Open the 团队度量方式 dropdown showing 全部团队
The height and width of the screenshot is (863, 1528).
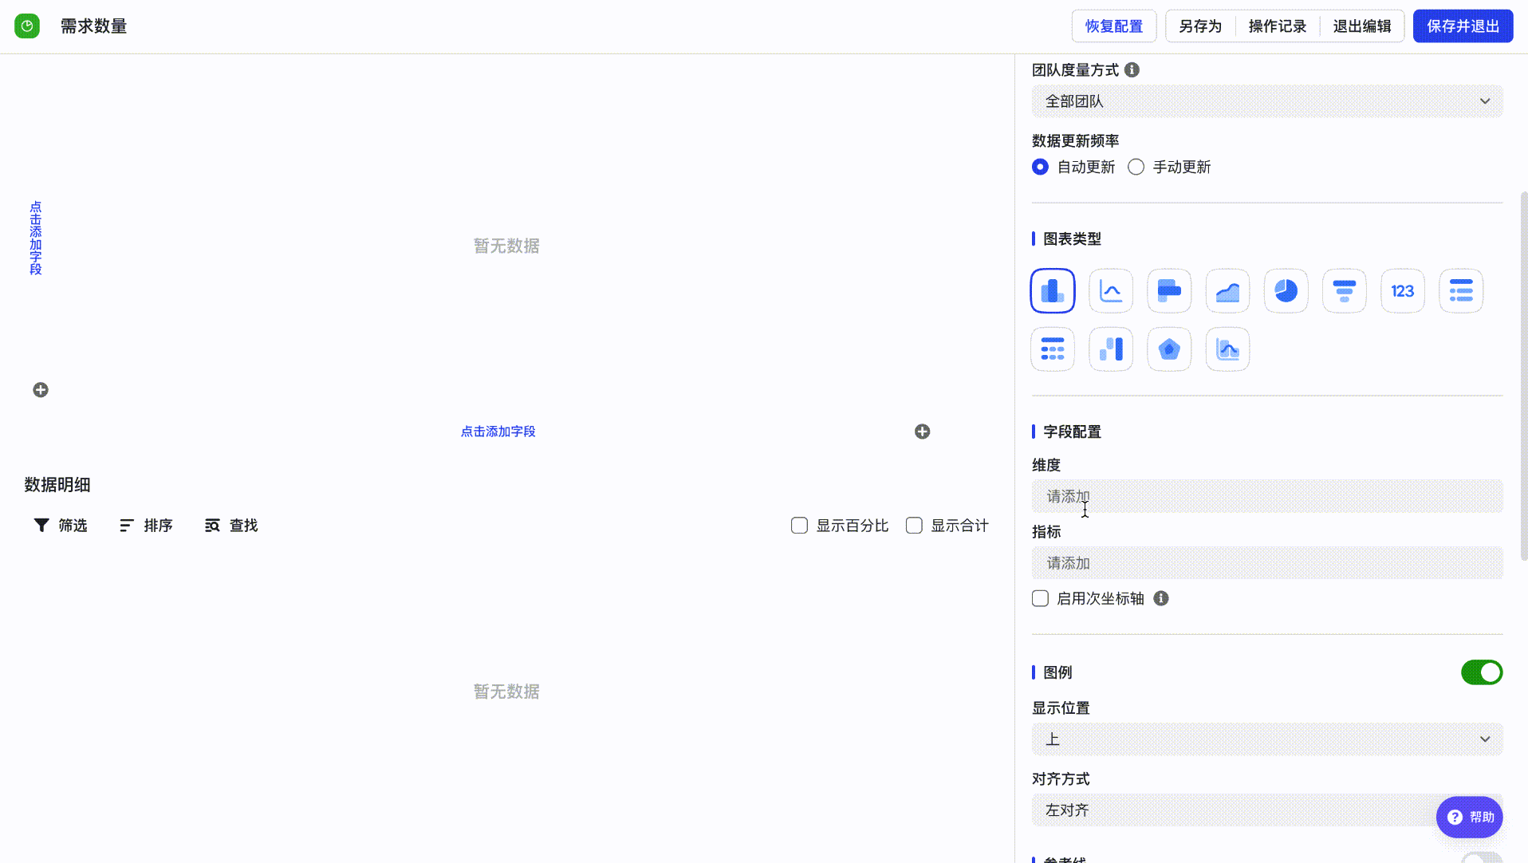pyautogui.click(x=1266, y=101)
